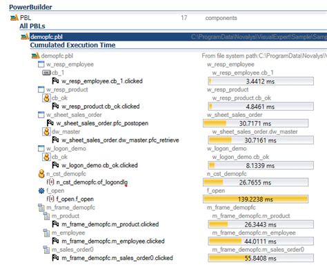The image size is (327, 269).
Task: Click the PBL library icon in the top row
Action: [x=14, y=18]
